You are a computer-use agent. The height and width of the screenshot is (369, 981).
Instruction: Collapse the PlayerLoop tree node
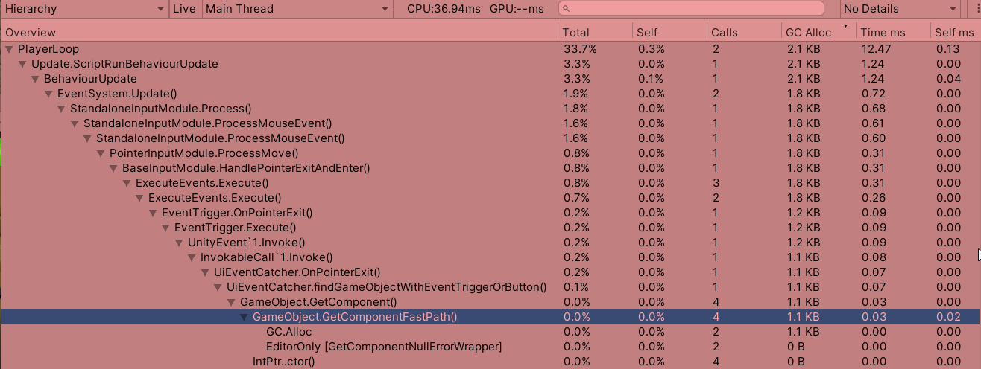click(x=9, y=49)
